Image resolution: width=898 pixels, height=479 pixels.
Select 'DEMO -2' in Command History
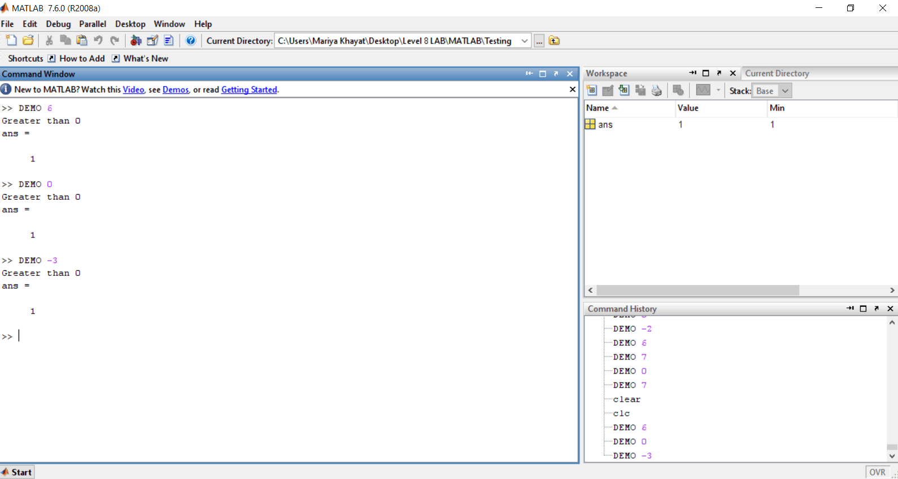click(633, 329)
